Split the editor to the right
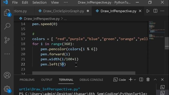This screenshot has height=95, width=169. [155, 11]
